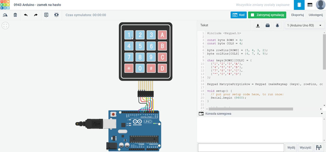Image resolution: width=326 pixels, height=152 pixels.
Task: Click the redo arrow icon
Action: [x=36, y=15]
